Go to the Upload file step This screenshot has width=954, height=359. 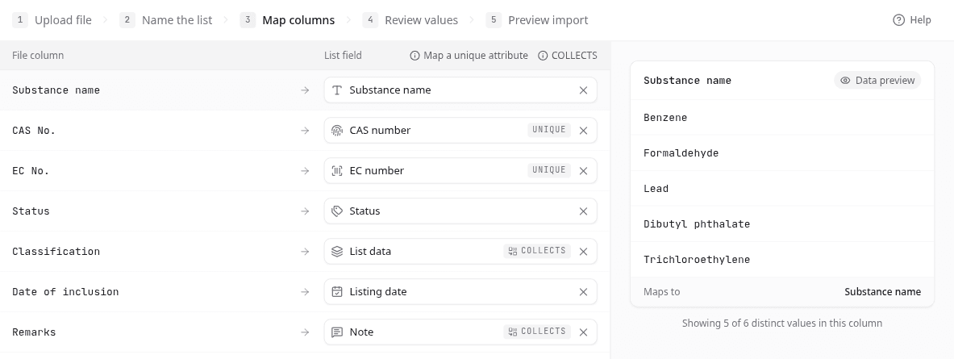coord(52,20)
